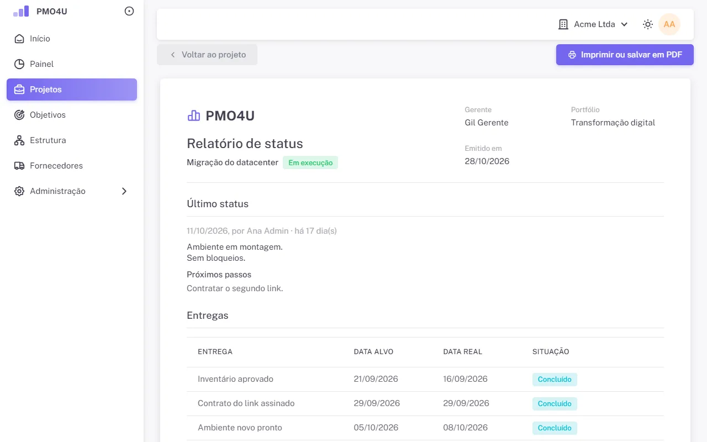This screenshot has width=707, height=442.
Task: Open the Acme Ltda company dropdown
Action: click(x=594, y=24)
